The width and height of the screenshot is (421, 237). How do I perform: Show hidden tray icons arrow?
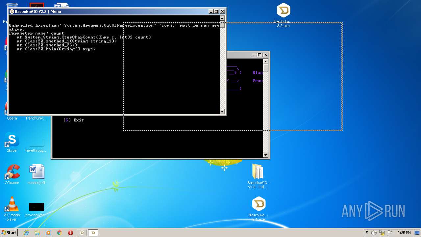[367, 233]
